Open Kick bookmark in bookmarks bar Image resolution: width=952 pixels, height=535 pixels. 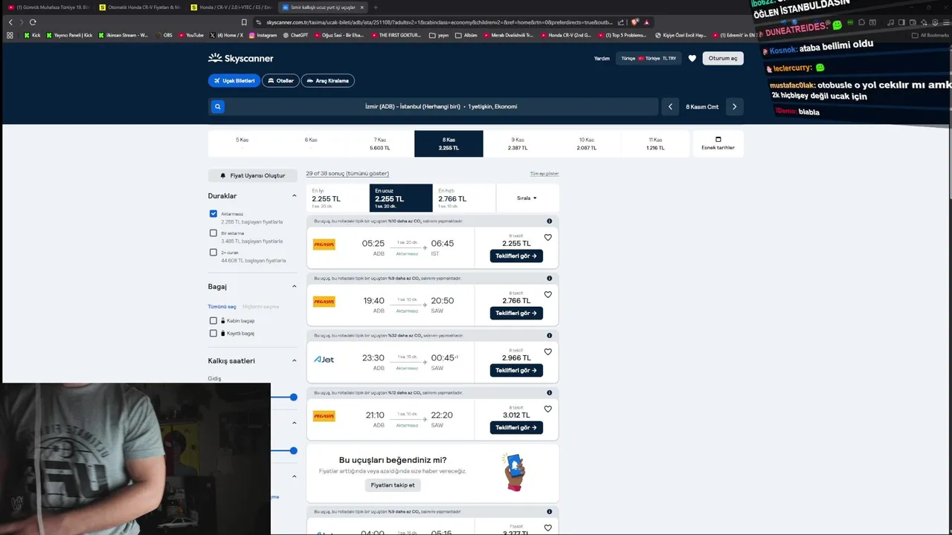(33, 35)
